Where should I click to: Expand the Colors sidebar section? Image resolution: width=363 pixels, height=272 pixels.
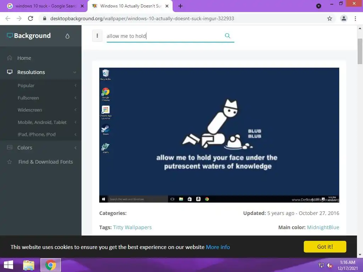pyautogui.click(x=41, y=148)
